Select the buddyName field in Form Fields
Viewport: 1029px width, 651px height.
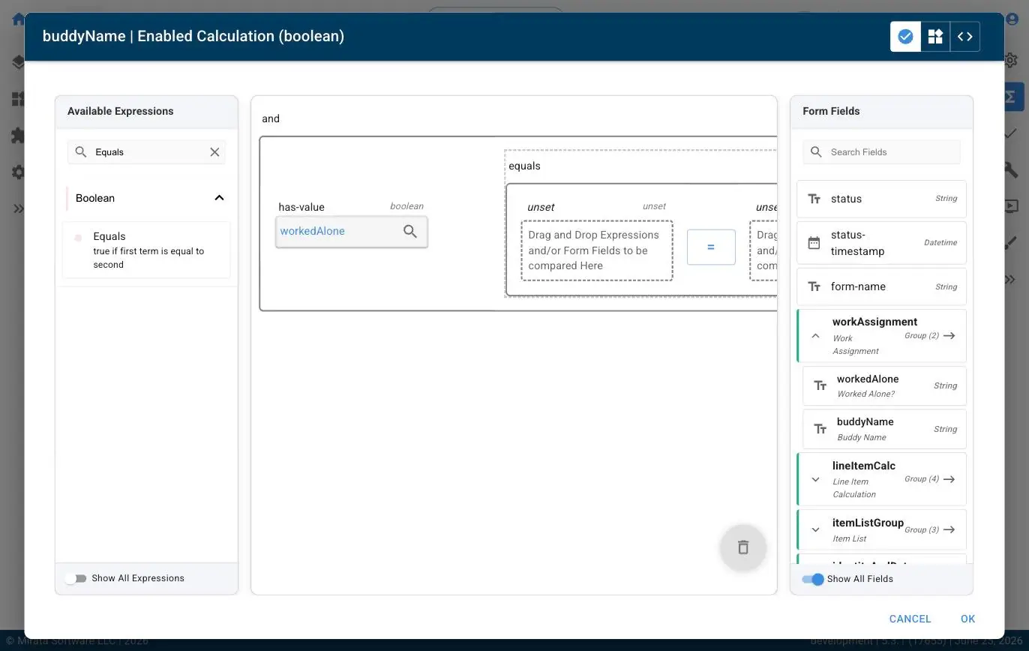tap(884, 429)
